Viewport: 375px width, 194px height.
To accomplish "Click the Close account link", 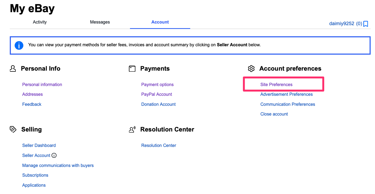I will [274, 114].
